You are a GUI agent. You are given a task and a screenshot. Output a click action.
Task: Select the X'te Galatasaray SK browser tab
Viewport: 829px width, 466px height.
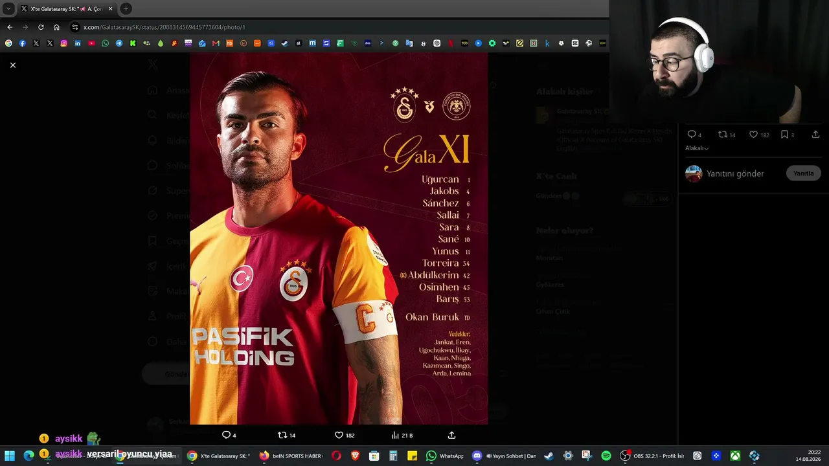click(x=67, y=9)
